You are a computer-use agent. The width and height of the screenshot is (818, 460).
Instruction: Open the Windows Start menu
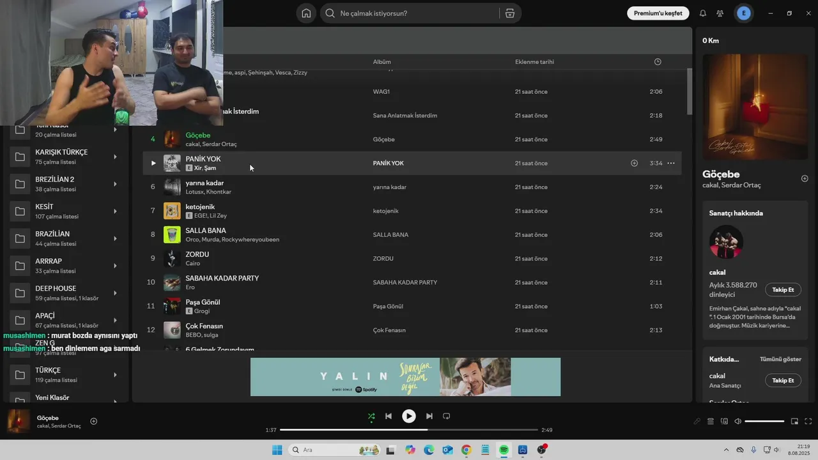pos(277,450)
